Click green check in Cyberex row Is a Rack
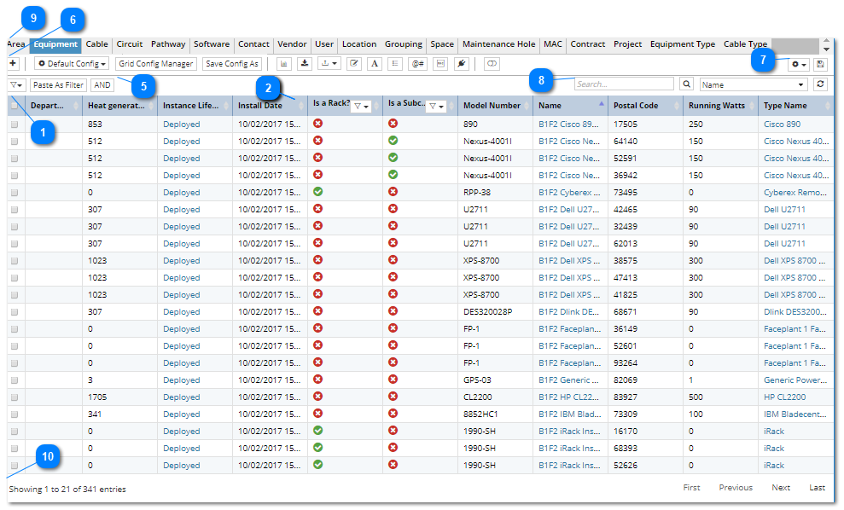844x510 pixels. click(x=318, y=192)
